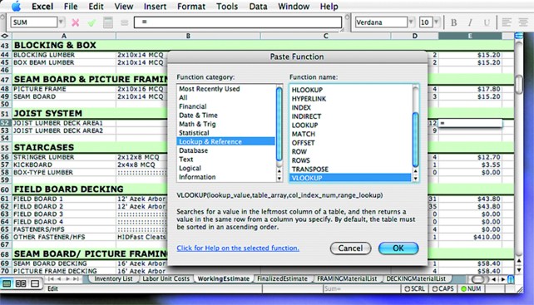Click function name list scrollbar thumb
The width and height of the screenshot is (534, 305).
(416, 140)
